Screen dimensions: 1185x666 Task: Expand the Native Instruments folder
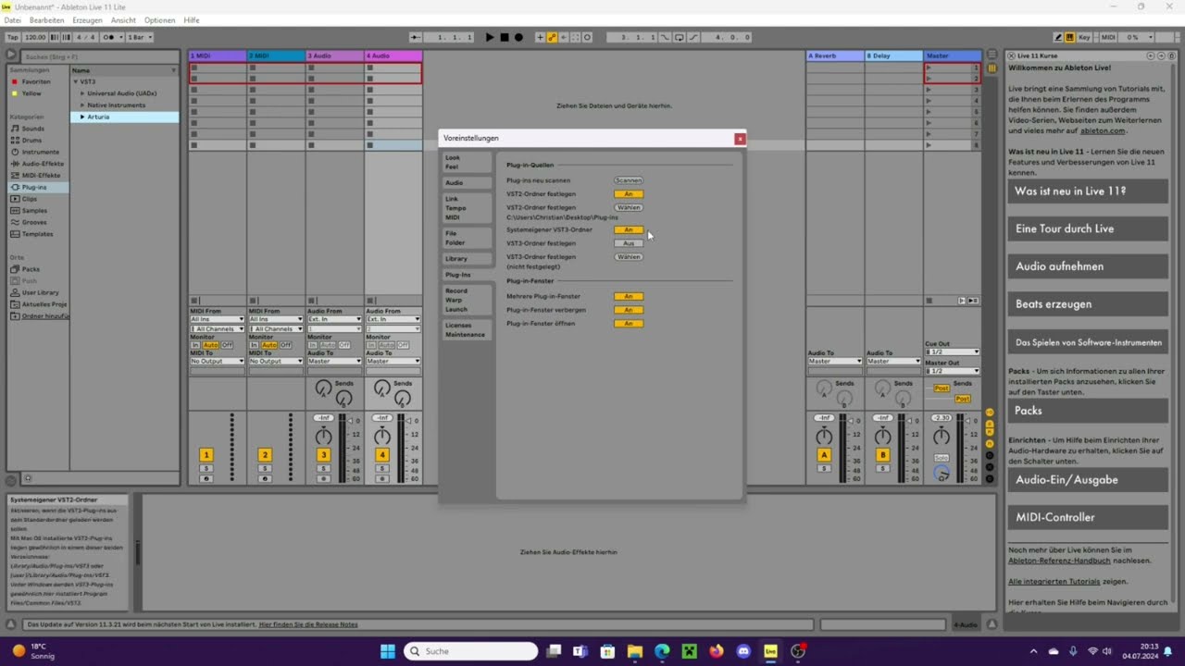82,105
